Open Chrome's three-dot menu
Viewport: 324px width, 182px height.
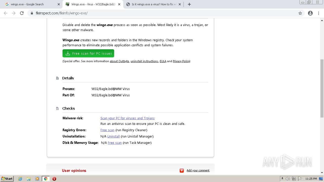318,13
